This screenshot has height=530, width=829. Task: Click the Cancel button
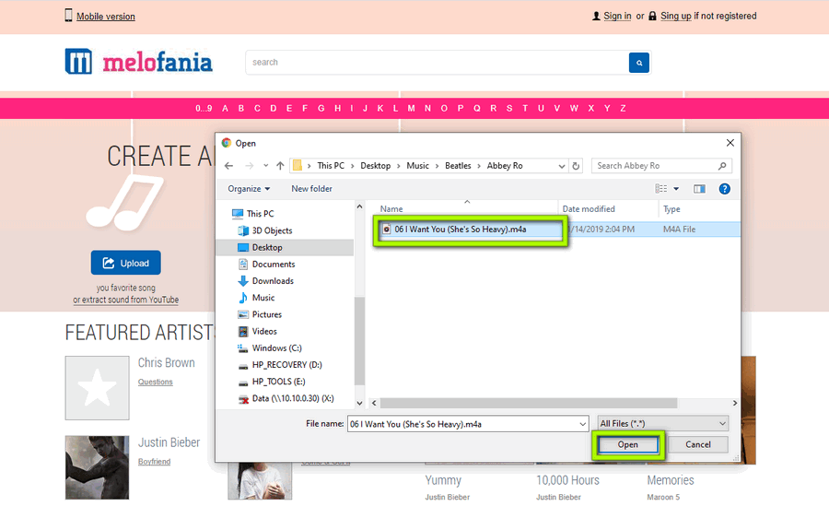coord(698,445)
